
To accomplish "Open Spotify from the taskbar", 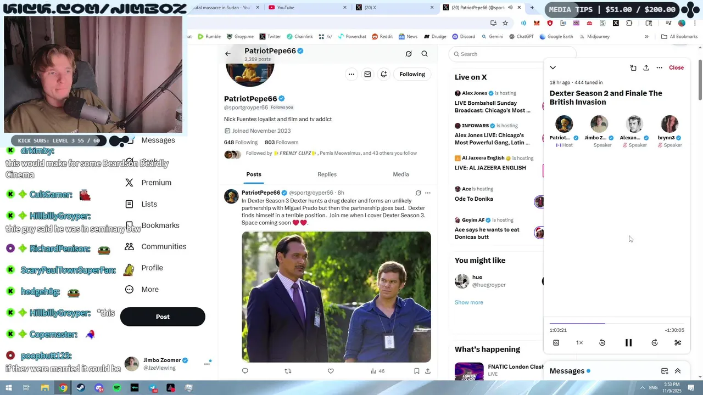I will (x=117, y=388).
